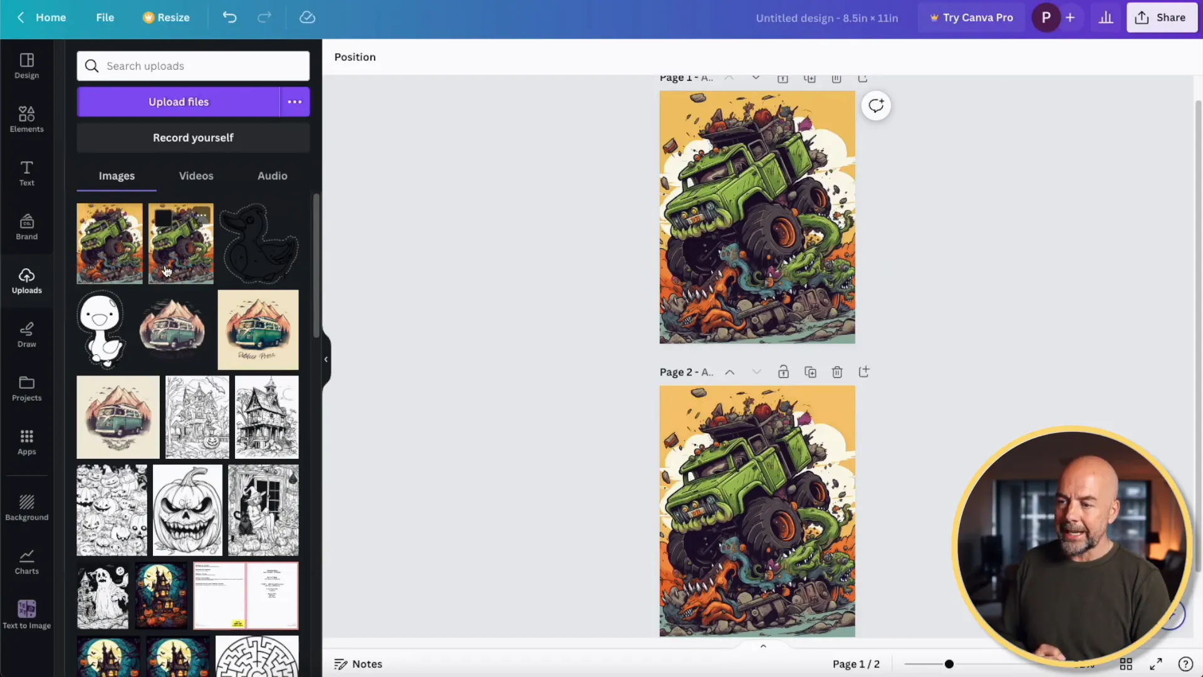Click the Record yourself button
The width and height of the screenshot is (1203, 677).
(x=193, y=138)
